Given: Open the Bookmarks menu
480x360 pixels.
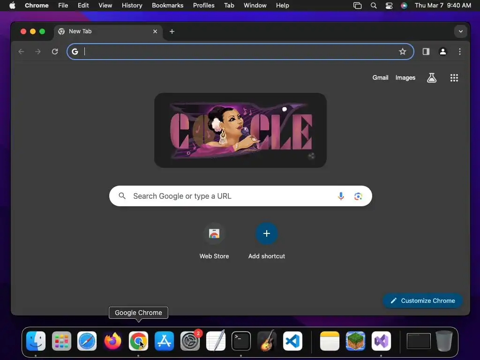Looking at the screenshot, I should 167,6.
